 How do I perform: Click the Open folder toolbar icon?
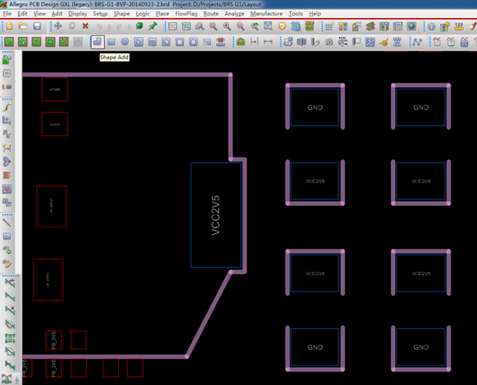[23, 26]
